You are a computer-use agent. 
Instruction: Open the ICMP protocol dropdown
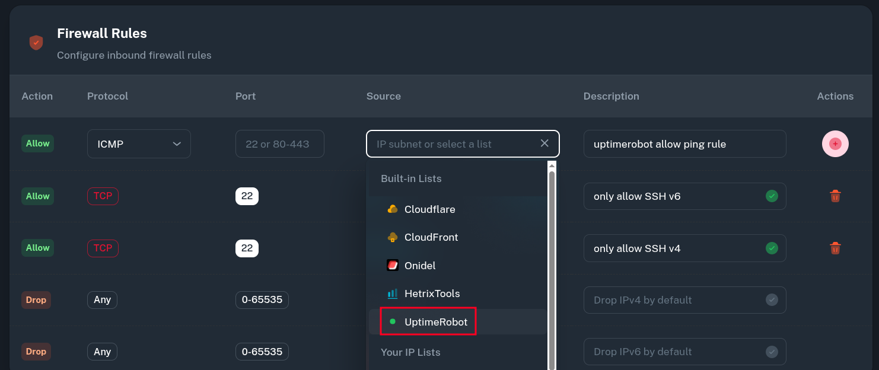coord(139,144)
